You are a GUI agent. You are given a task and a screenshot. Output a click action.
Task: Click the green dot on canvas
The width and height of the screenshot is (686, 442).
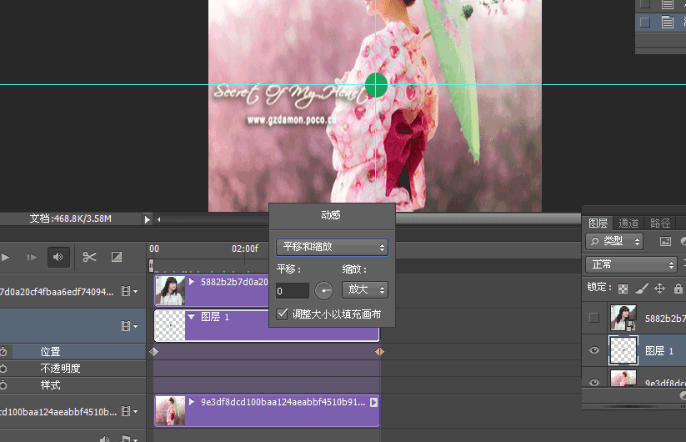point(376,85)
